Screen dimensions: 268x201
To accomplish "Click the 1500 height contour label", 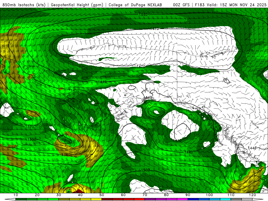I will pos(145,170).
